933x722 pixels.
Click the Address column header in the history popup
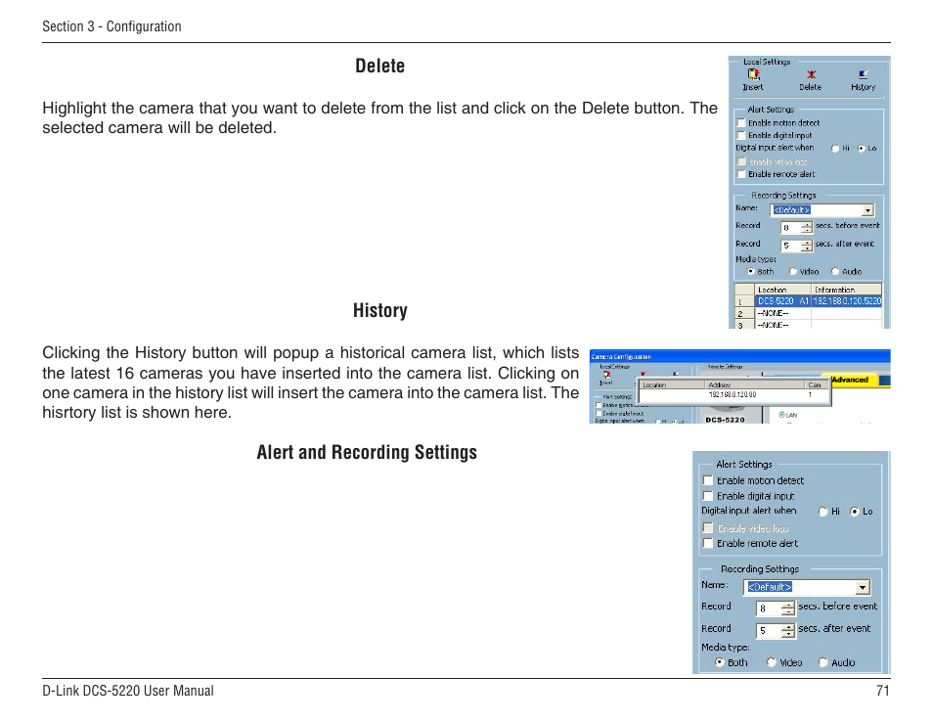point(754,385)
